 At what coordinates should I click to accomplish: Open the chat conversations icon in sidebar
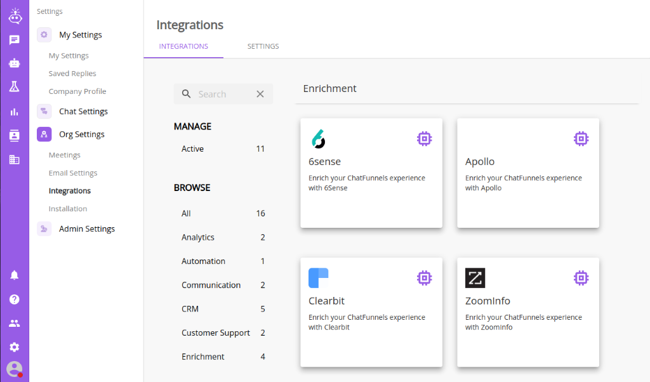coord(15,40)
